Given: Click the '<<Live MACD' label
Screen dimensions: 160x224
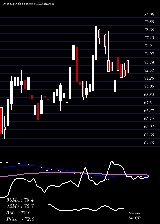Looking at the screenshot, I should point(135,216).
